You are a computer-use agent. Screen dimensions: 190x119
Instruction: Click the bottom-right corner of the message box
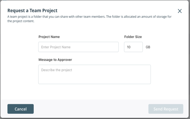pyautogui.click(x=149, y=82)
